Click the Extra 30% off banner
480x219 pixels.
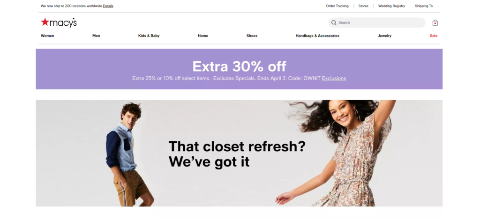[239, 69]
